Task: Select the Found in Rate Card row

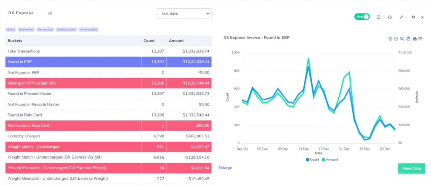Action: pyautogui.click(x=109, y=115)
